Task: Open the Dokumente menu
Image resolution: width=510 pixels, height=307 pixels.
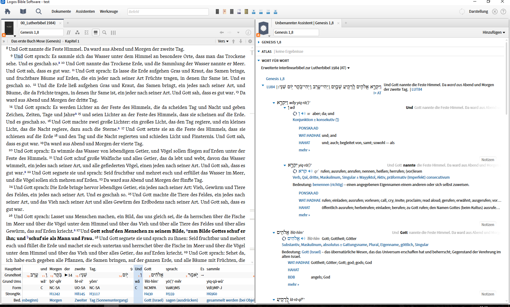Action: point(61,12)
